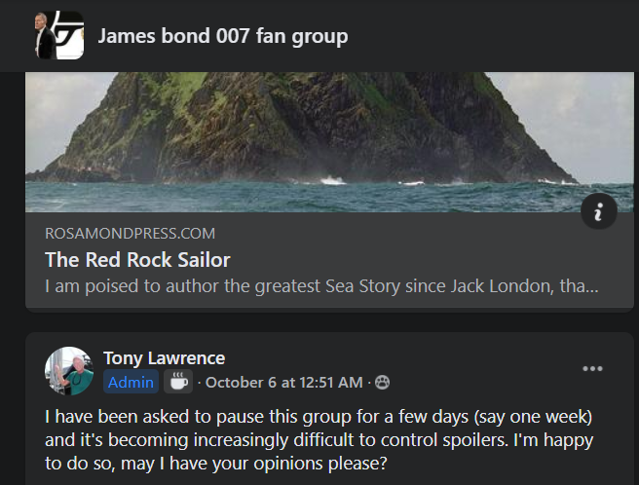
Task: Open the post timestamp October 6 at 12:51 AM
Action: [x=283, y=383]
